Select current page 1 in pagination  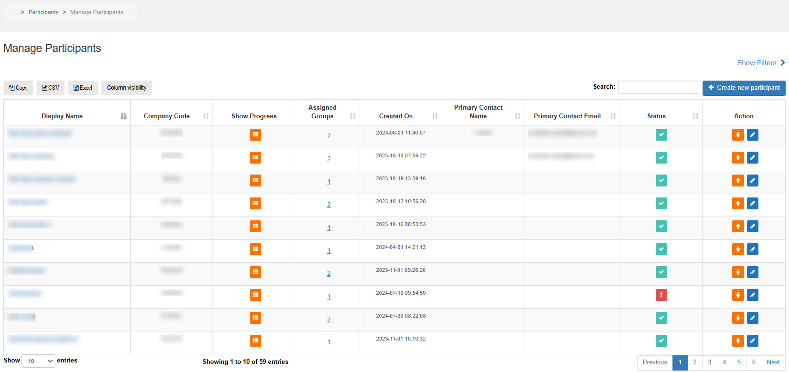pyautogui.click(x=680, y=362)
